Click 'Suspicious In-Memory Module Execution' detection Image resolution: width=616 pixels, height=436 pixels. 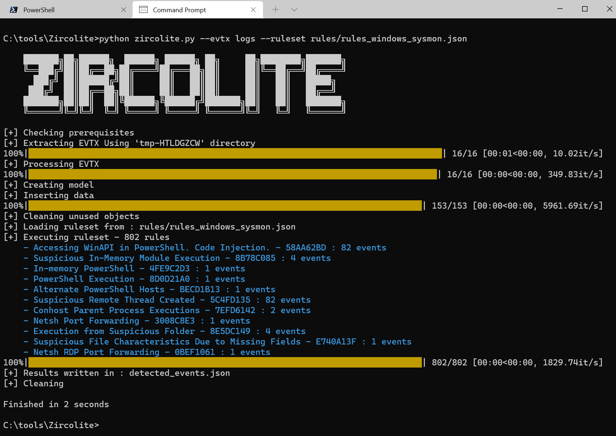point(177,258)
